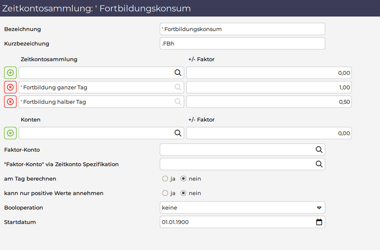Add new Konten row with green plus
The height and width of the screenshot is (250, 380).
tap(10, 133)
